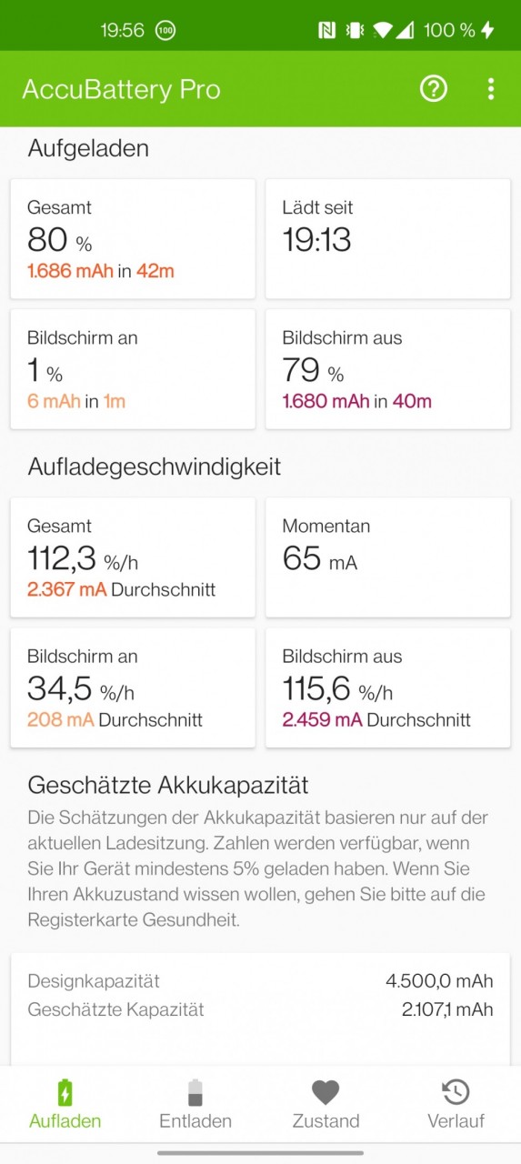Tap the heart Zustand icon
The image size is (521, 1164).
(x=326, y=1091)
